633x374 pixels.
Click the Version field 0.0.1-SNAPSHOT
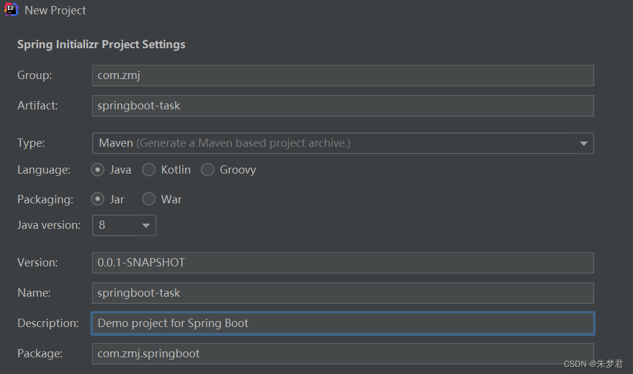pos(342,262)
